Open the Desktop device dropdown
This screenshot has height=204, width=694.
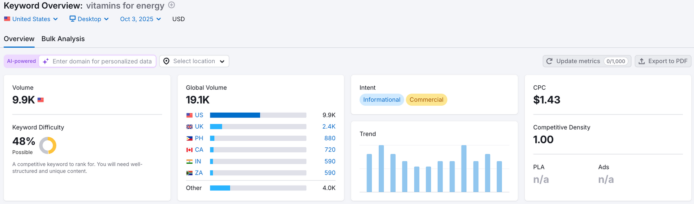pyautogui.click(x=89, y=19)
